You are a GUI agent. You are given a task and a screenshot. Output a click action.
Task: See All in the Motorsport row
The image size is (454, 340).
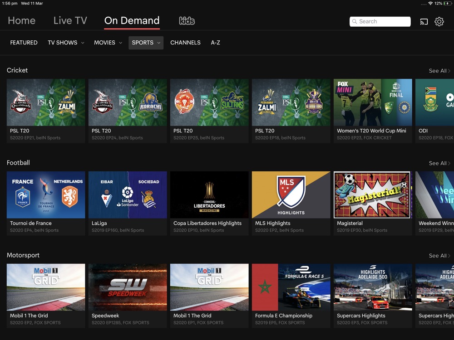[x=439, y=256]
